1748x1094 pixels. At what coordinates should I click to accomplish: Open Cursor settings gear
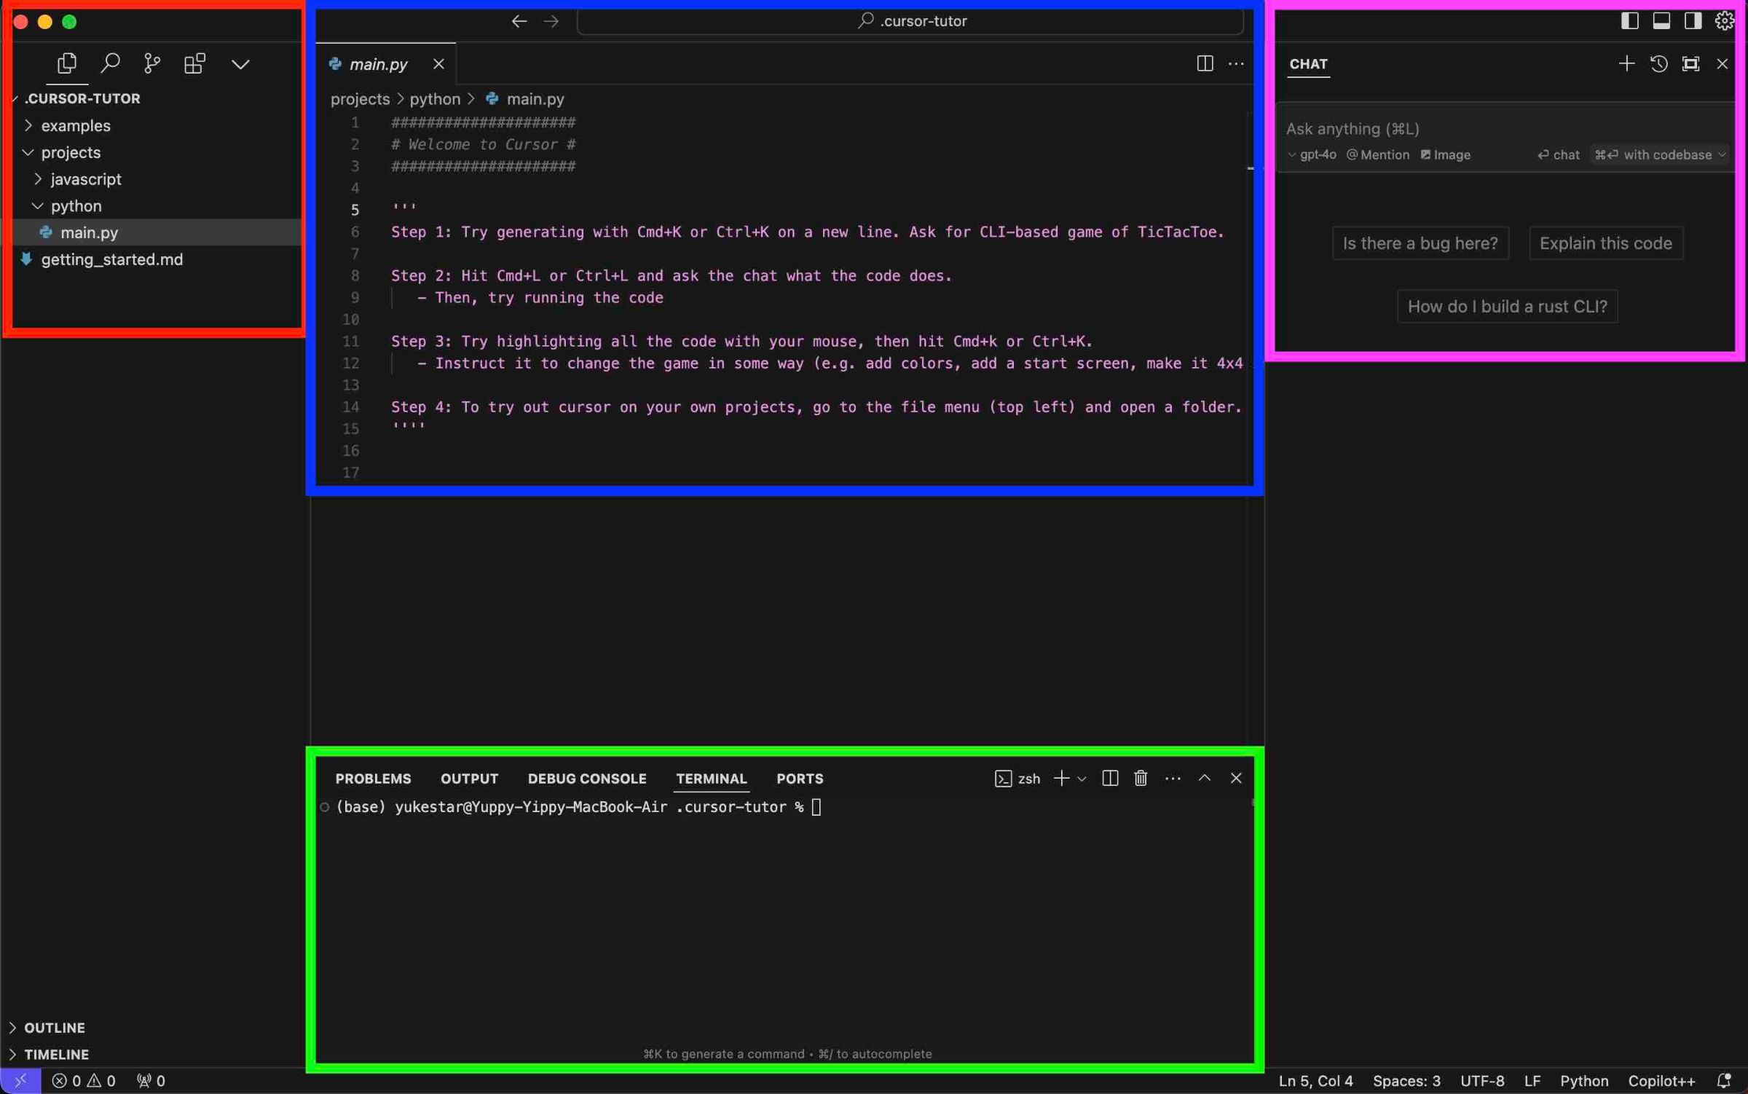1724,21
